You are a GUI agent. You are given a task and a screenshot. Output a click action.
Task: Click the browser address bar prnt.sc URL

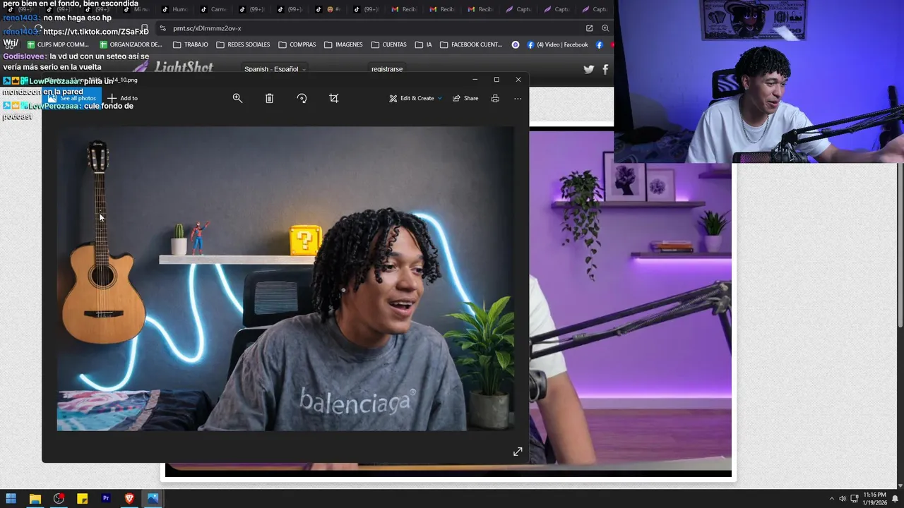pos(207,28)
